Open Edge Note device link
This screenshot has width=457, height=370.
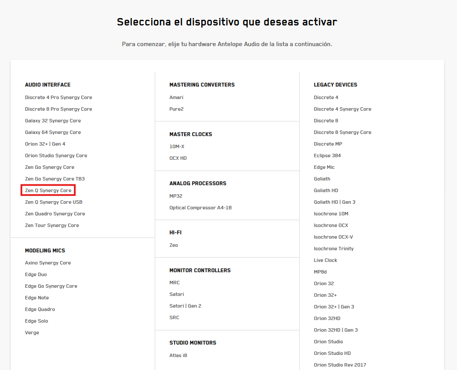point(37,298)
